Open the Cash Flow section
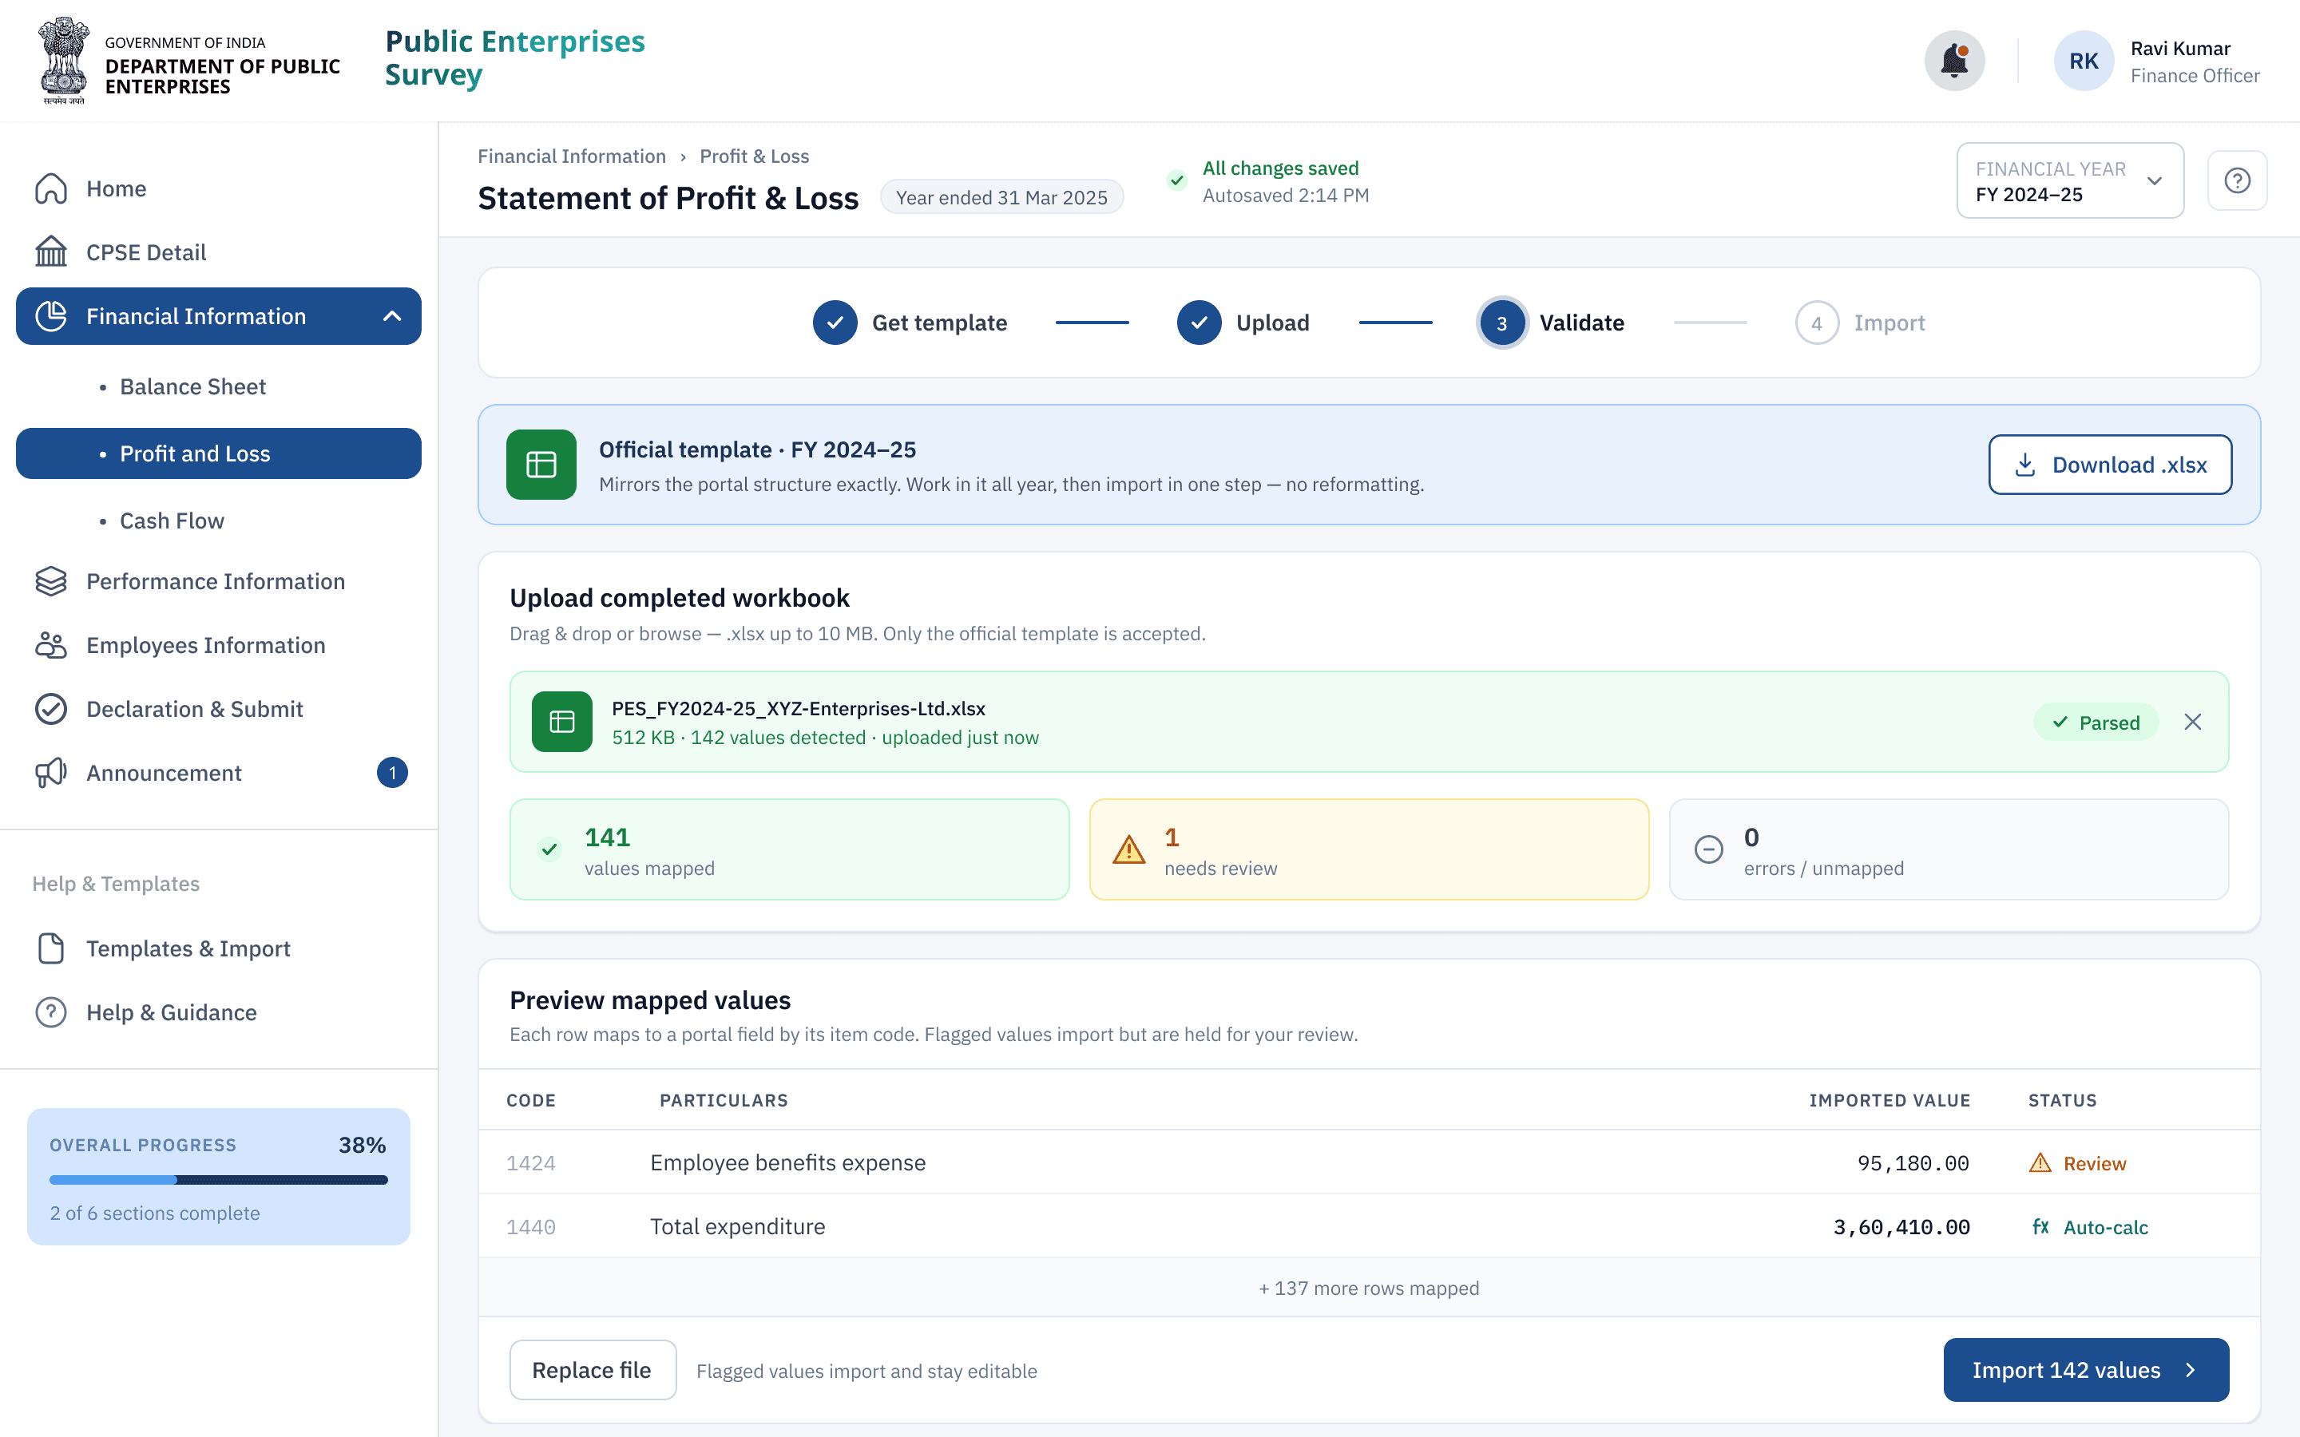The width and height of the screenshot is (2300, 1437). coord(172,521)
